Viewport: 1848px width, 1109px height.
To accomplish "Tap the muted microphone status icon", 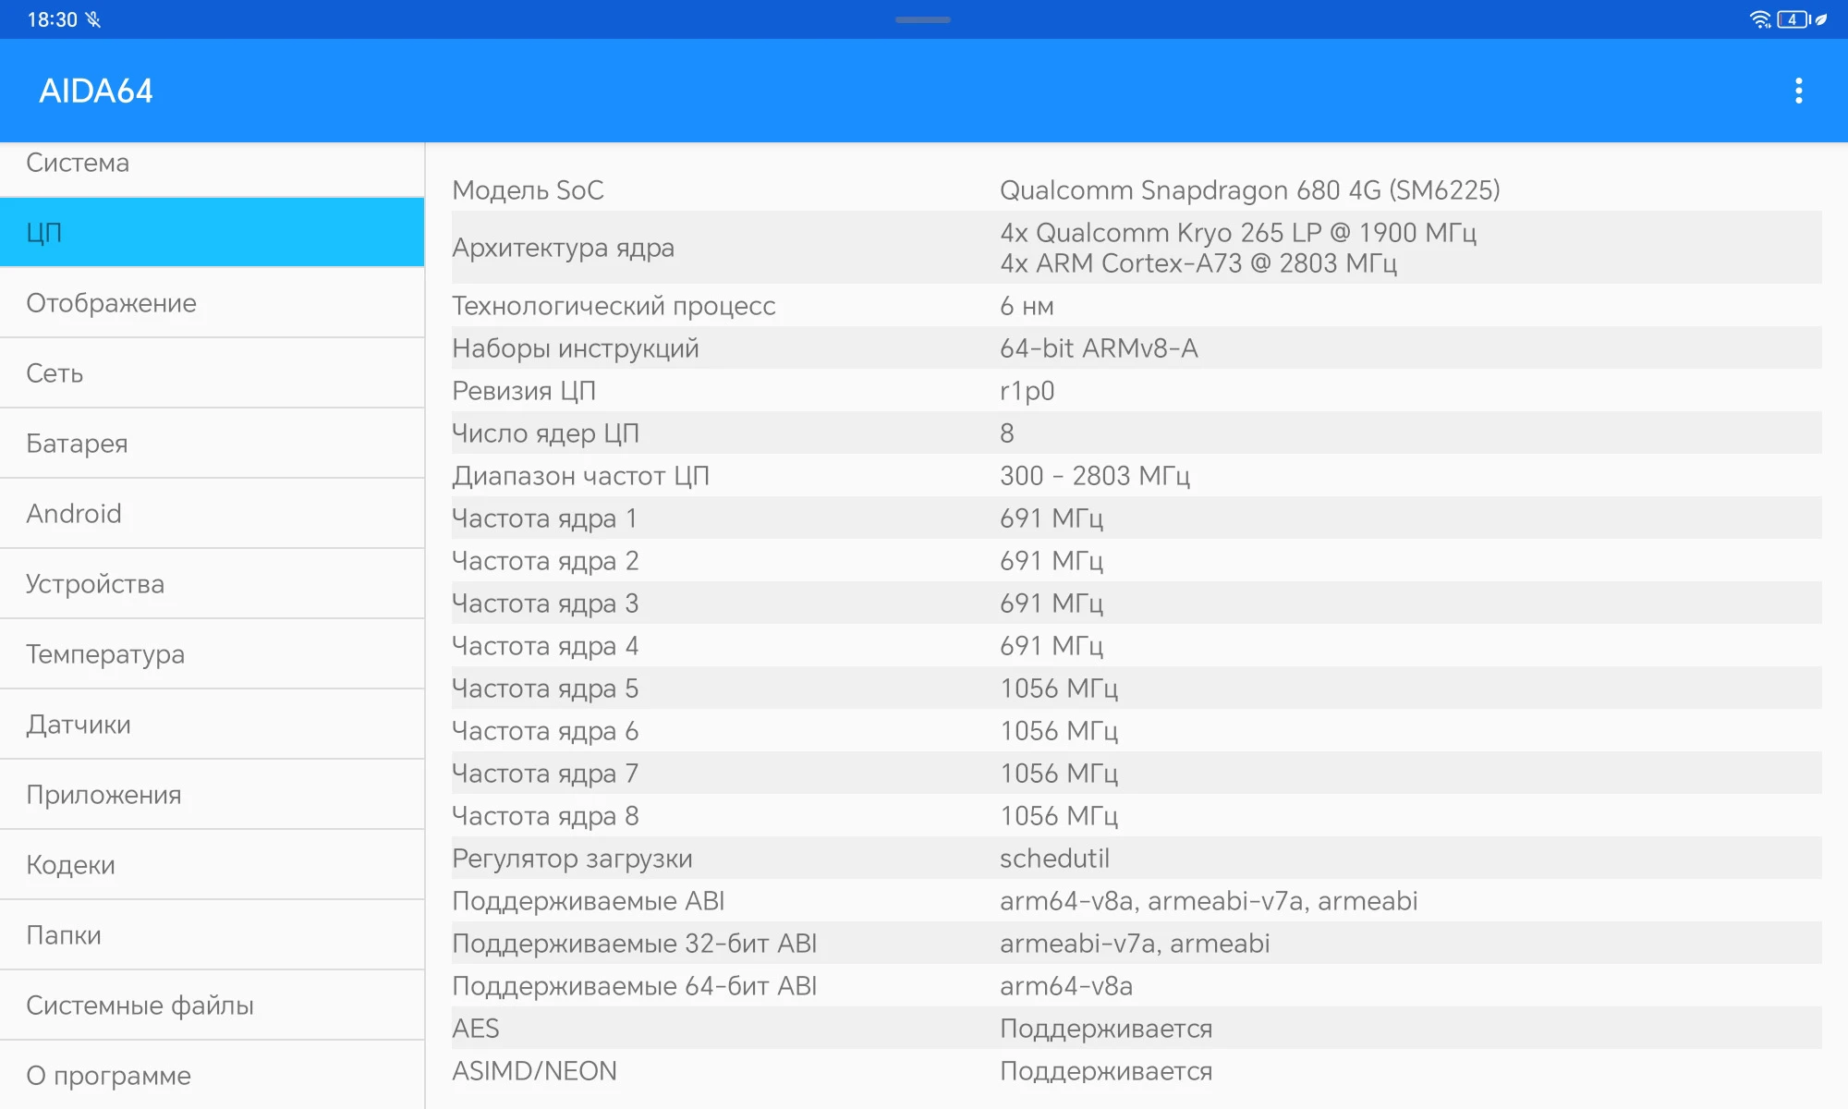I will point(92,19).
